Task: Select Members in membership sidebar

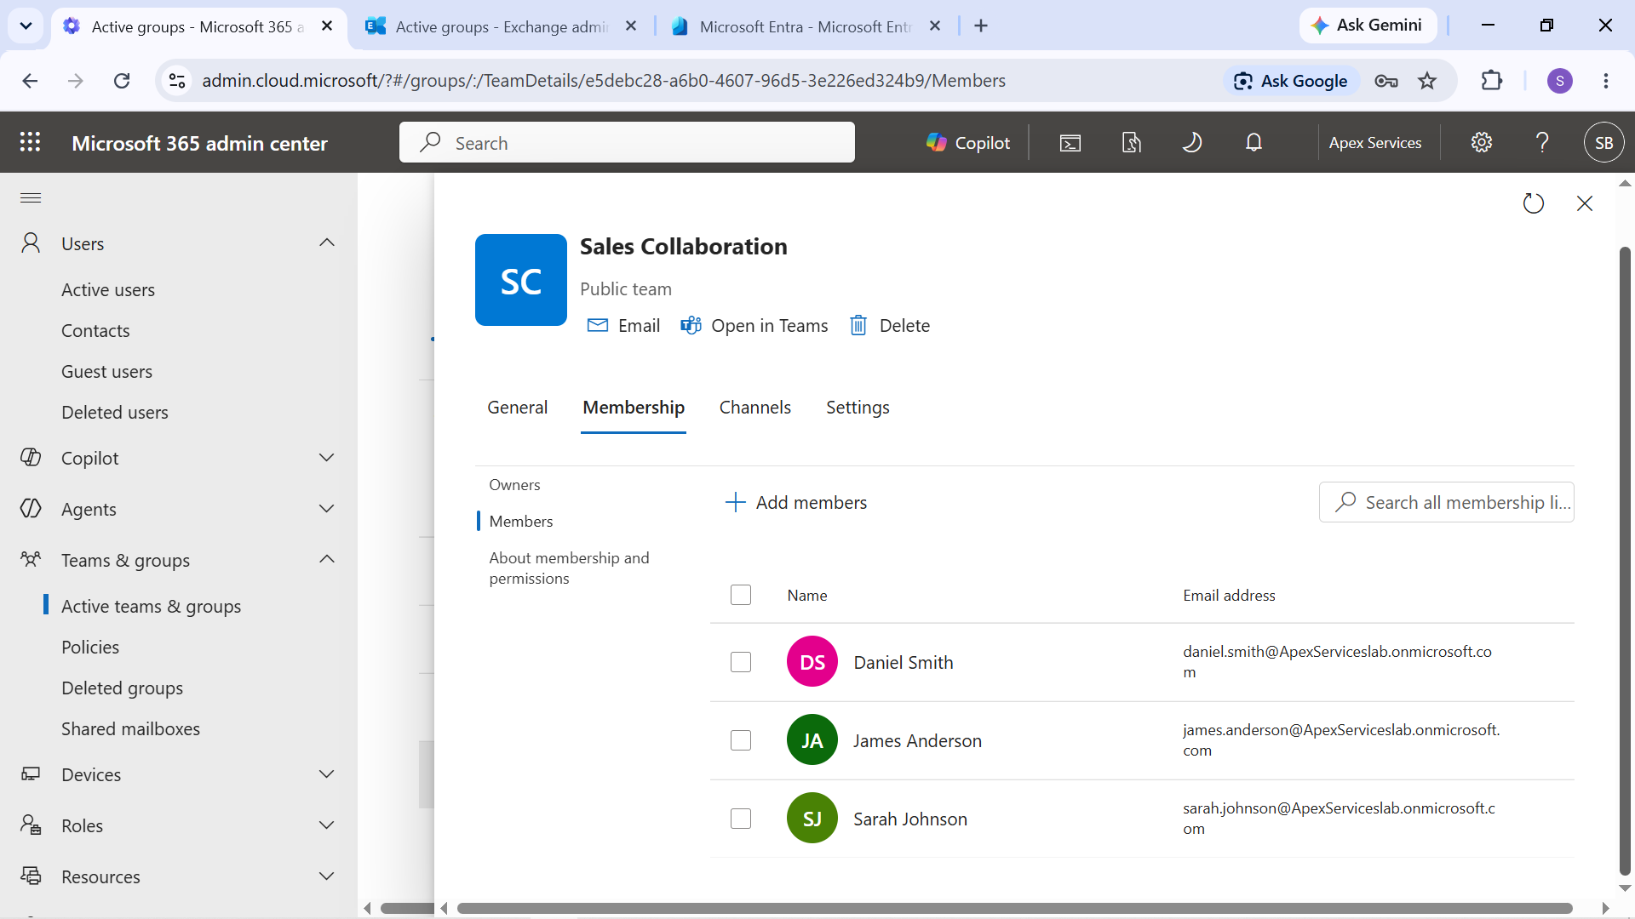Action: [520, 521]
